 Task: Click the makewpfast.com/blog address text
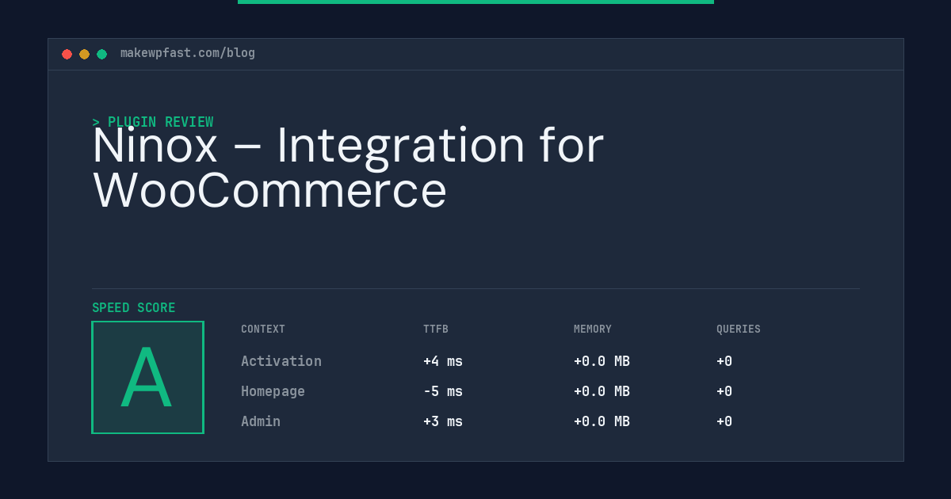click(188, 53)
